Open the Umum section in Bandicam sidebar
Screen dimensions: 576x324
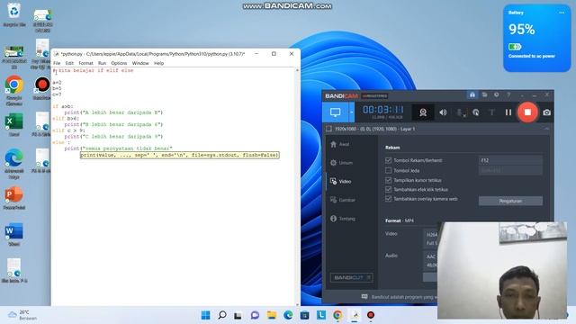pyautogui.click(x=341, y=163)
